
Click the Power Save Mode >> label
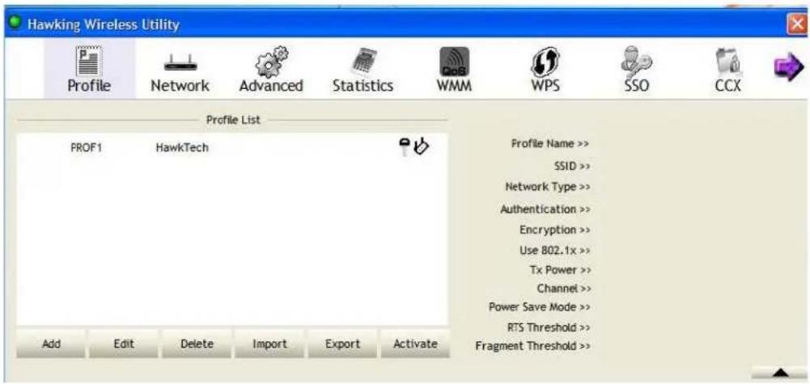[x=539, y=307]
